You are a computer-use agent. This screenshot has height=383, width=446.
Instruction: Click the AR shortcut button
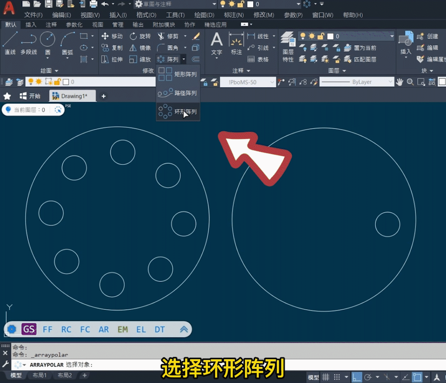click(x=104, y=329)
